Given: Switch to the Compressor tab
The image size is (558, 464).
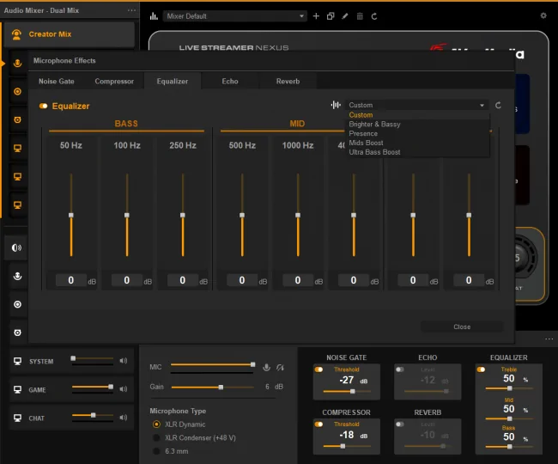Looking at the screenshot, I should [x=114, y=81].
